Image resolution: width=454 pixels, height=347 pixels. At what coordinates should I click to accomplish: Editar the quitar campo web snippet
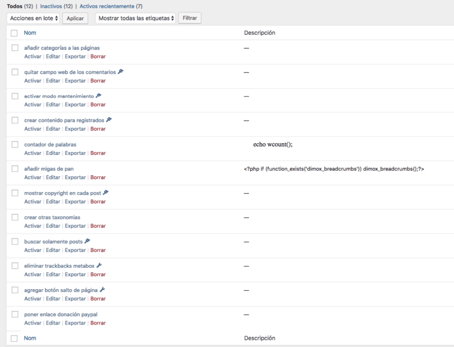(x=53, y=81)
